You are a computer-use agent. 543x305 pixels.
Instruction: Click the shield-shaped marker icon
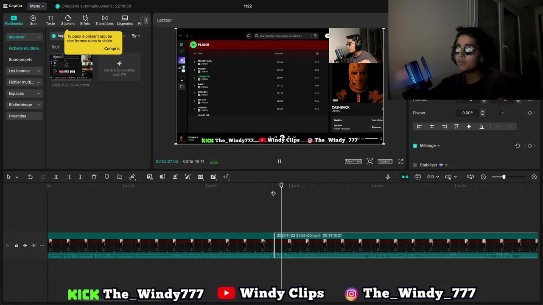pyautogui.click(x=107, y=177)
